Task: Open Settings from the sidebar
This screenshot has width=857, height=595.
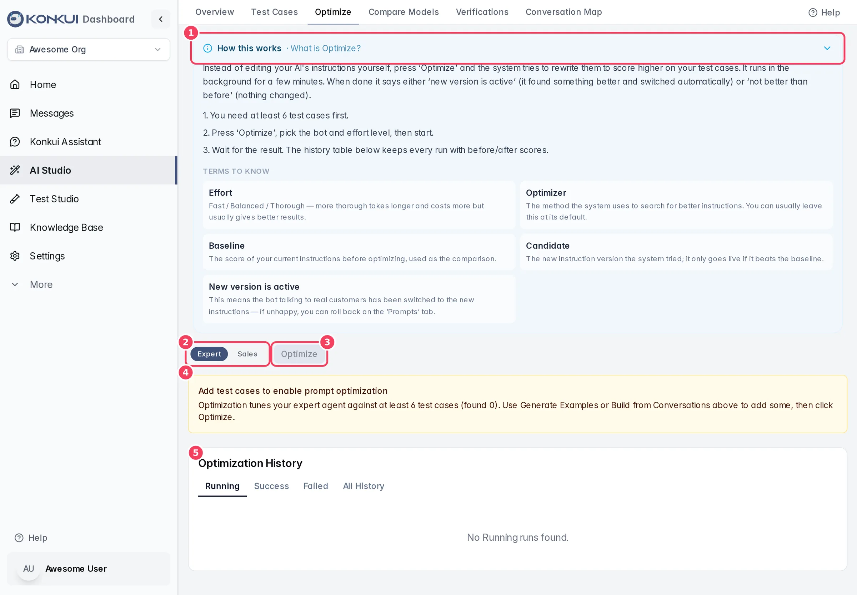Action: (x=89, y=256)
